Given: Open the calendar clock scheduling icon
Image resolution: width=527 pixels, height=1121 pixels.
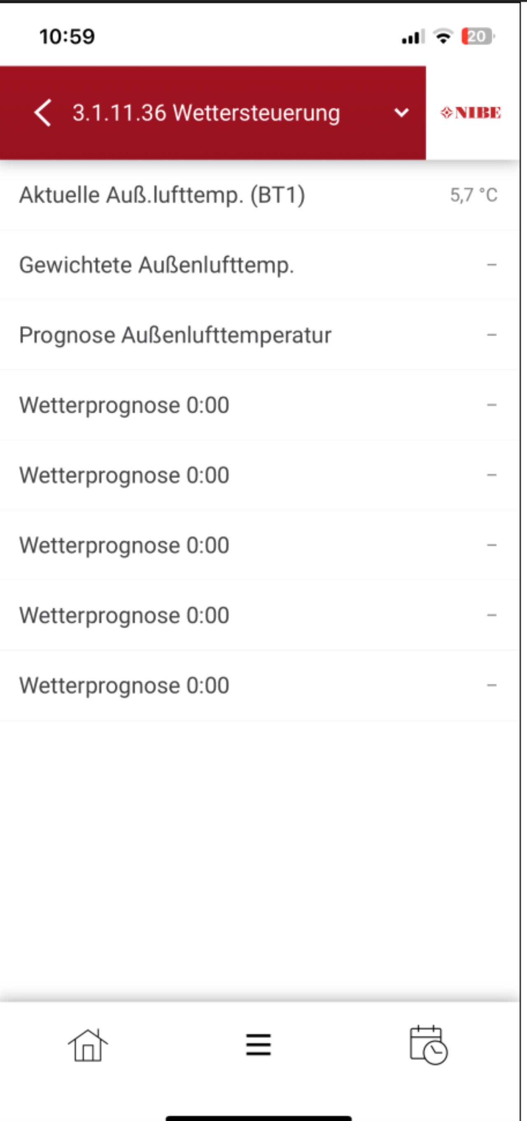Looking at the screenshot, I should [429, 1045].
